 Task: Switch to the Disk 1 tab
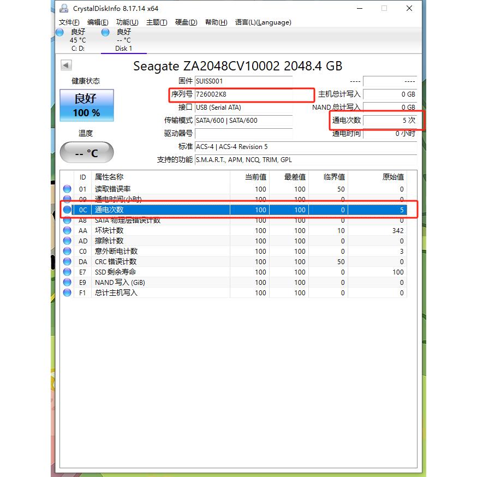point(124,40)
